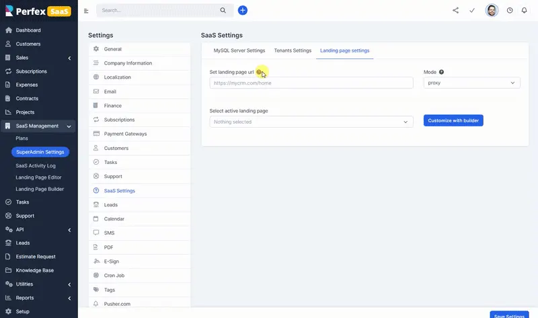This screenshot has height=318, width=538.
Task: Click the Dashboard home icon in sidebar
Action: tap(9, 30)
